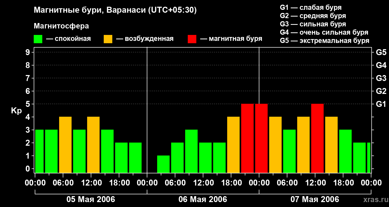Click the 'G4' label on the right axis
The image size is (389, 207).
pos(381,65)
